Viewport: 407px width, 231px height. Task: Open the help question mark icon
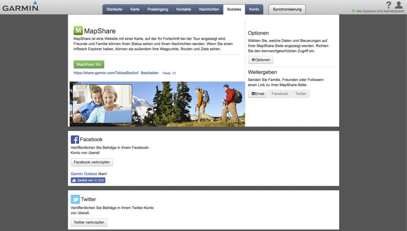[x=388, y=5]
